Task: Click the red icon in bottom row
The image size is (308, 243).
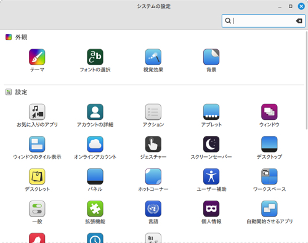Action: [x=37, y=238]
